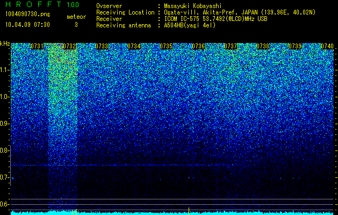The height and width of the screenshot is (215, 338).
Task: Click the 1.0 kHz axis label
Action: [x=5, y=97]
